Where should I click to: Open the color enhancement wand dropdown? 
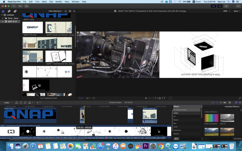pyautogui.click(x=88, y=98)
